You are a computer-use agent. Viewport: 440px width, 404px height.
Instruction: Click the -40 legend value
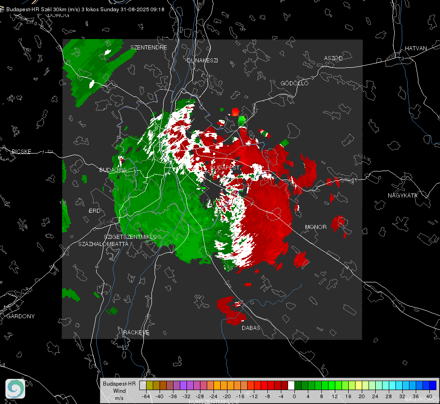(x=160, y=396)
